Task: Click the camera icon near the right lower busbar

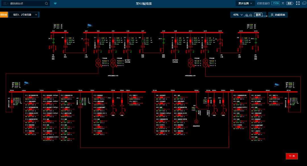Action: pos(277,84)
